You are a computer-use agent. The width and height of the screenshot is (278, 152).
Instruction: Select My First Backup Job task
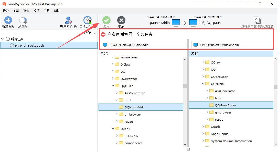[x=49, y=45]
